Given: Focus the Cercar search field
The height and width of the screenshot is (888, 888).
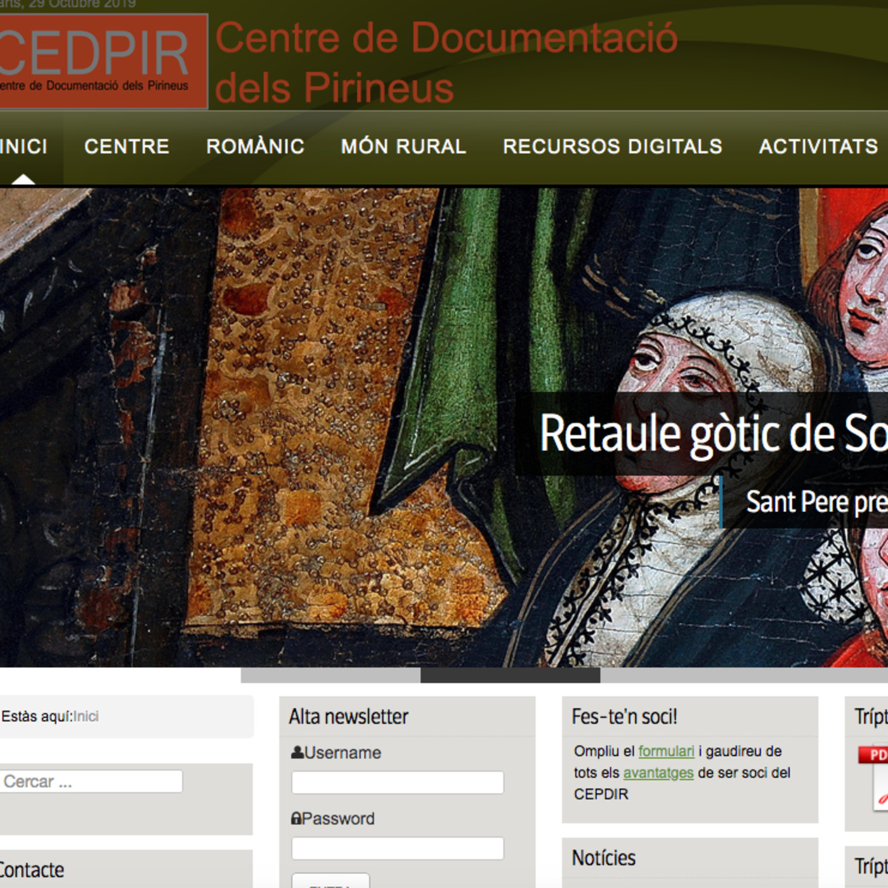Looking at the screenshot, I should (91, 781).
